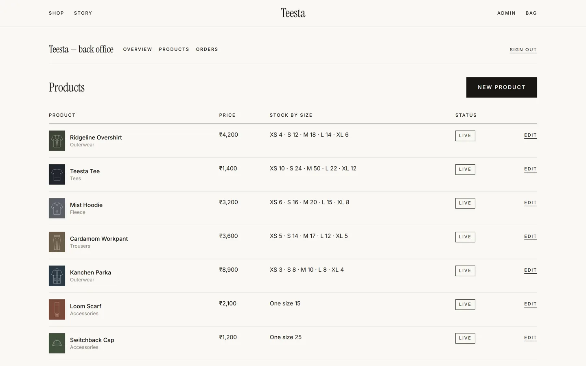Viewport: 586px width, 366px height.
Task: Click the LIVE badge for Mist Hoodie
Action: coord(465,203)
